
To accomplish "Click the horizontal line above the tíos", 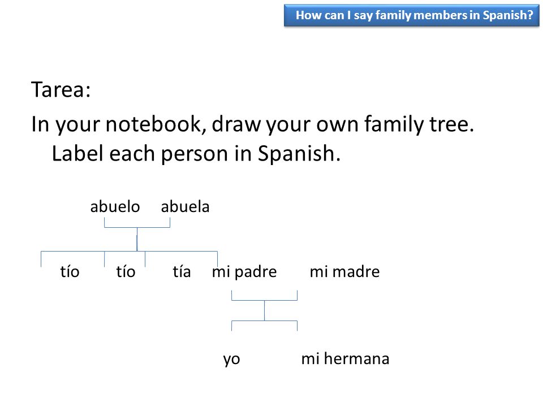I will point(129,251).
